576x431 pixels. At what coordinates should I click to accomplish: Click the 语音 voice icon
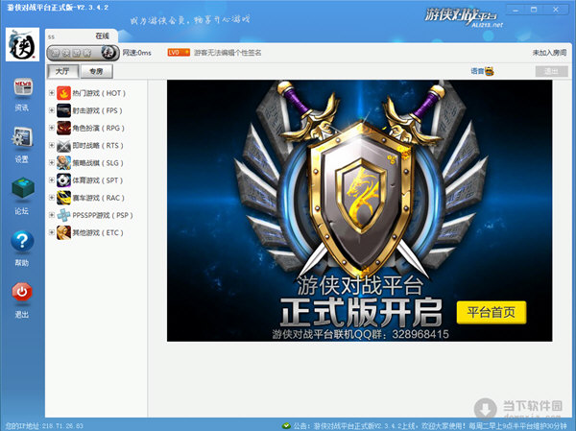click(490, 71)
